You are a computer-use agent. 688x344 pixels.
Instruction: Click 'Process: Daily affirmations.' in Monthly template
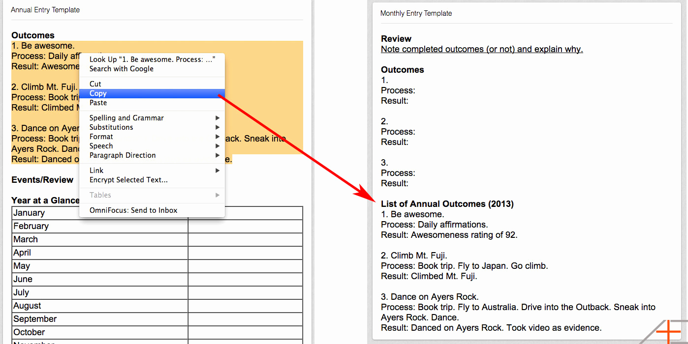[x=435, y=225]
